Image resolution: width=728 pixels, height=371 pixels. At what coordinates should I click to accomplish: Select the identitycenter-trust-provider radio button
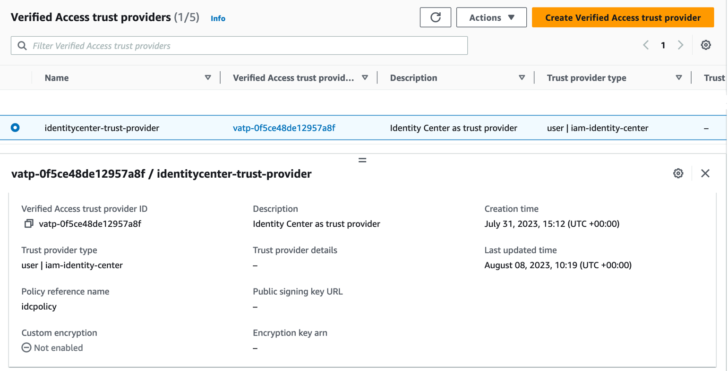(15, 127)
